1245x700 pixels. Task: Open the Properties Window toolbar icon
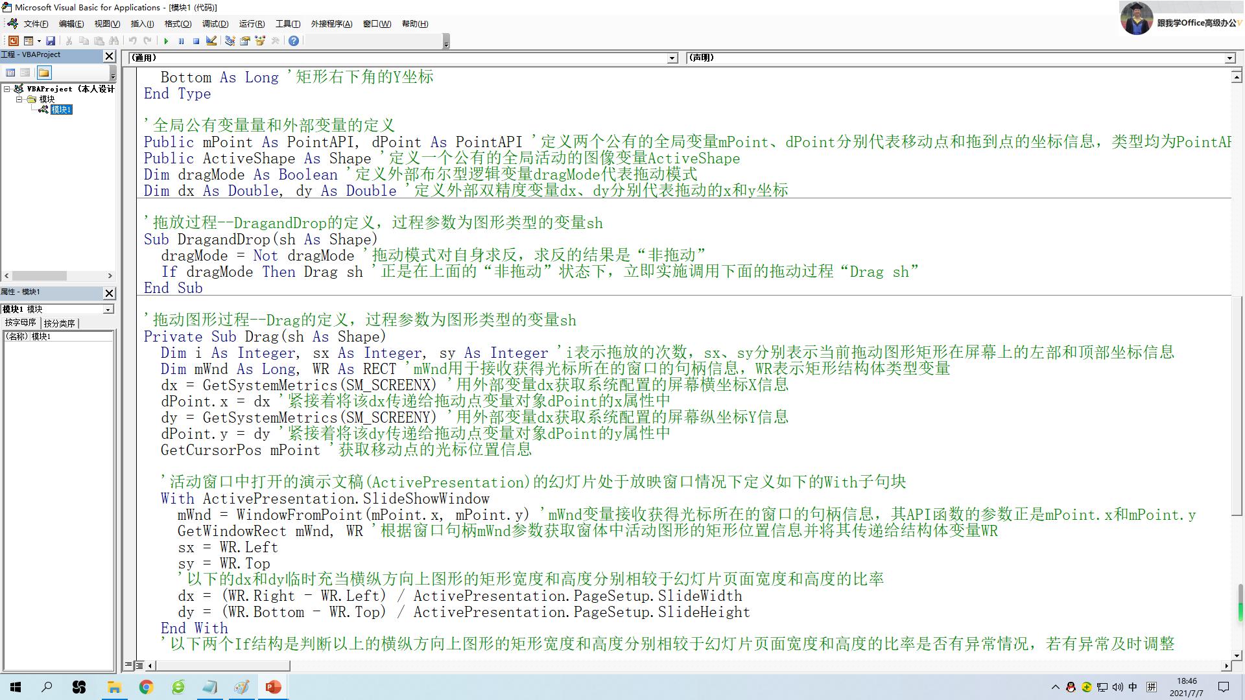(x=245, y=41)
